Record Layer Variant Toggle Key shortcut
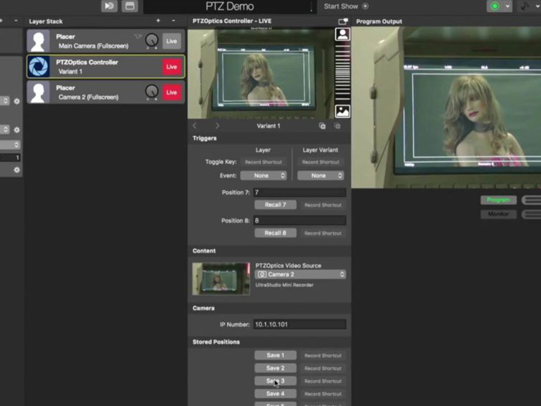Image resolution: width=541 pixels, height=406 pixels. coord(321,162)
